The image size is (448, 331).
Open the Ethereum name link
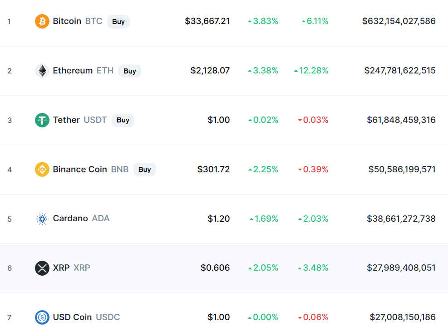click(73, 71)
